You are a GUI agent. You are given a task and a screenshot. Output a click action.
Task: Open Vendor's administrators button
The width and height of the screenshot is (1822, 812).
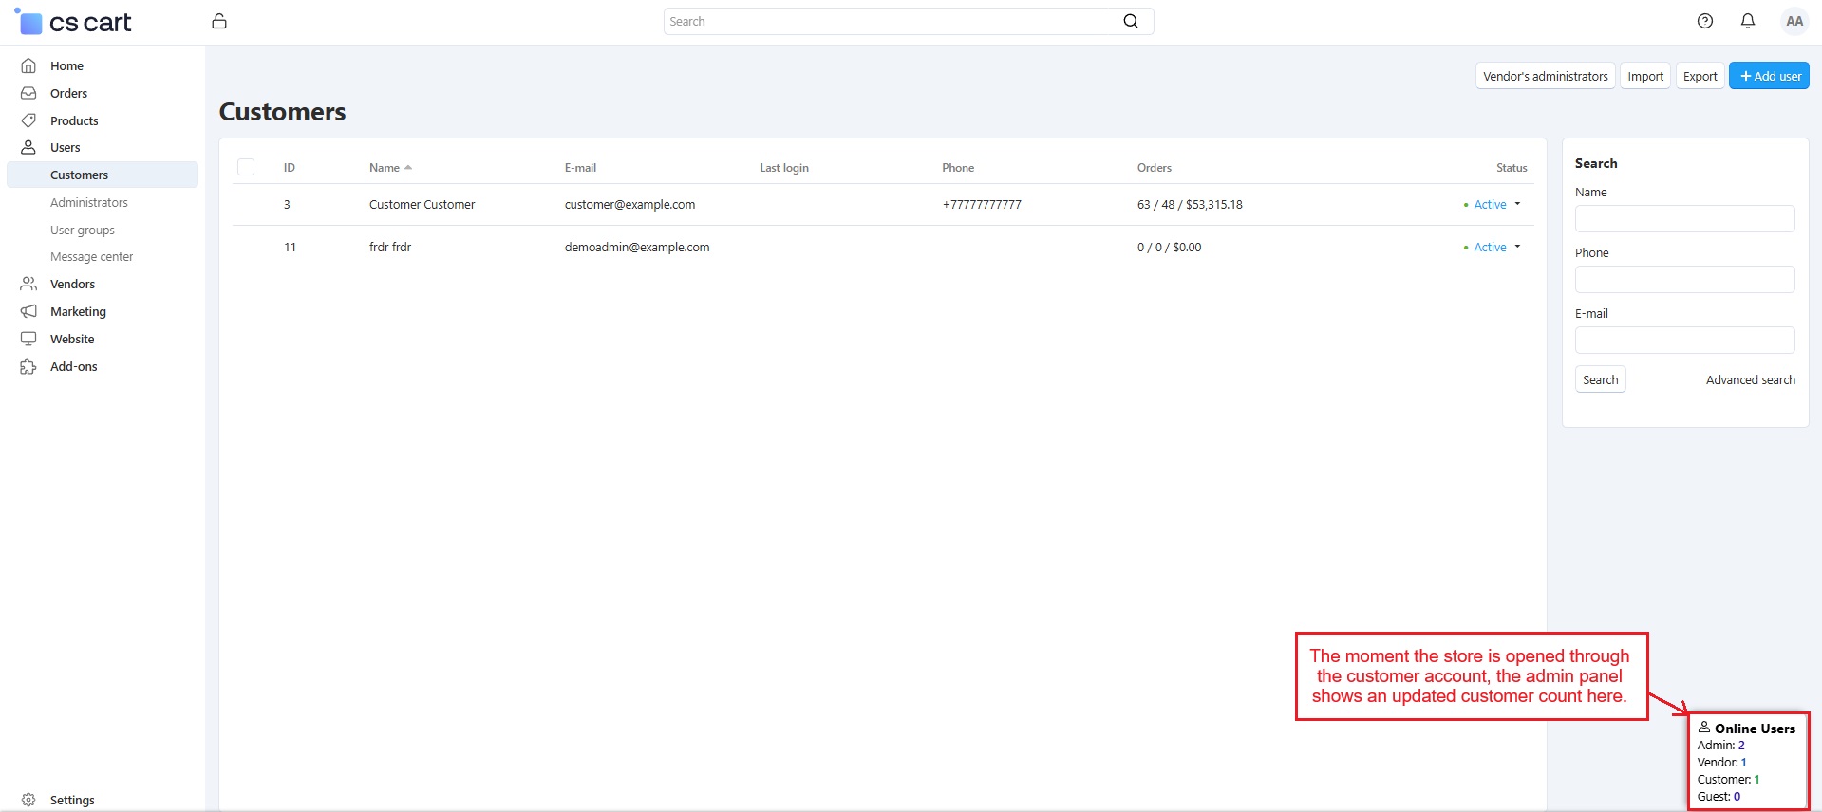tap(1545, 76)
